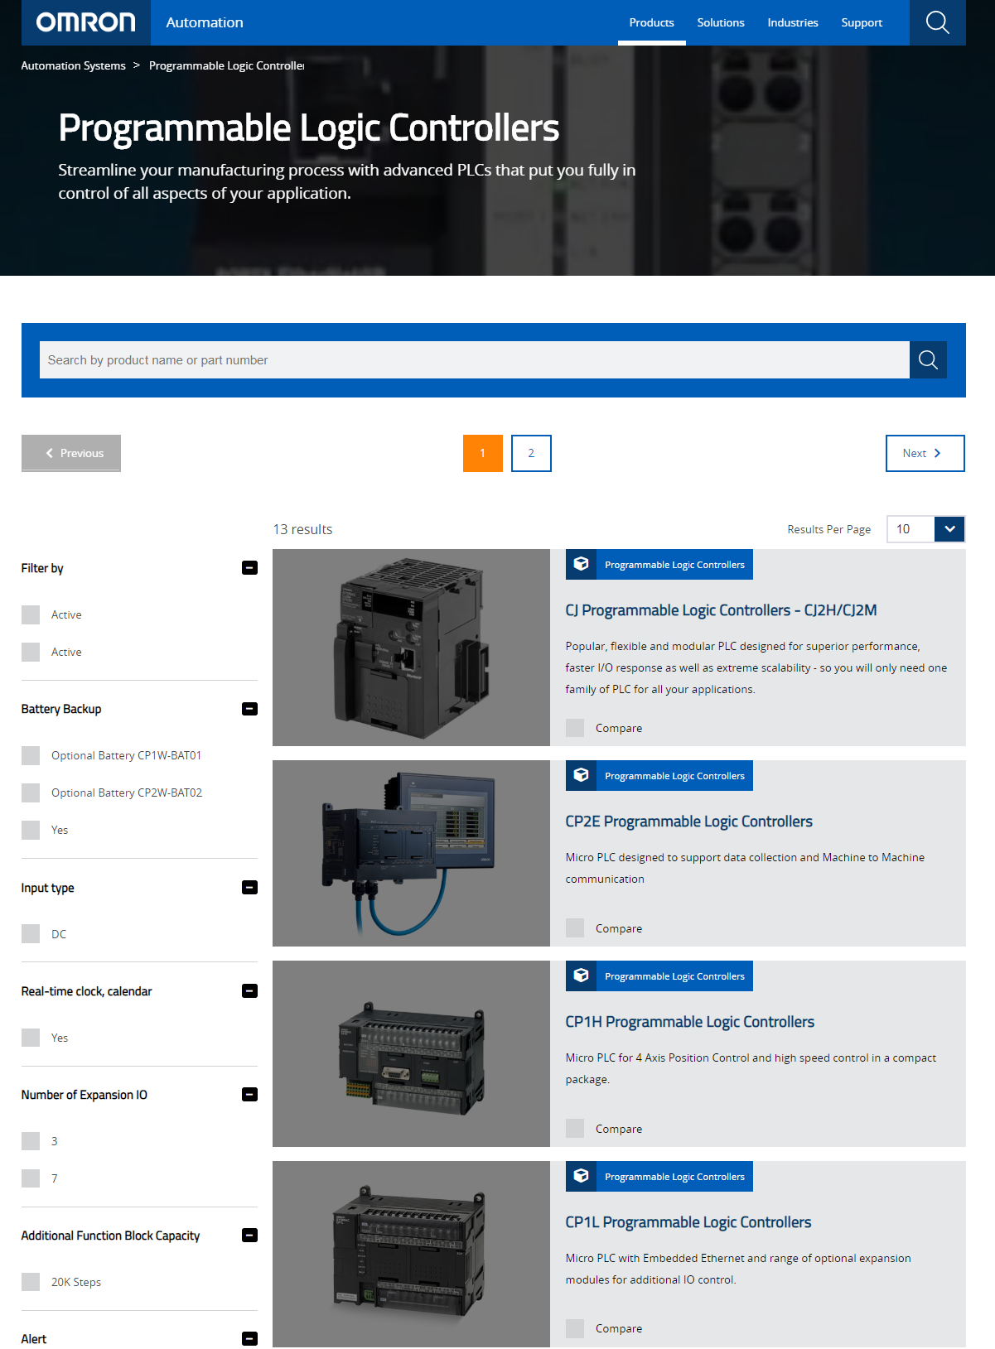Open the CP1H controller product thumbnail

[411, 1054]
